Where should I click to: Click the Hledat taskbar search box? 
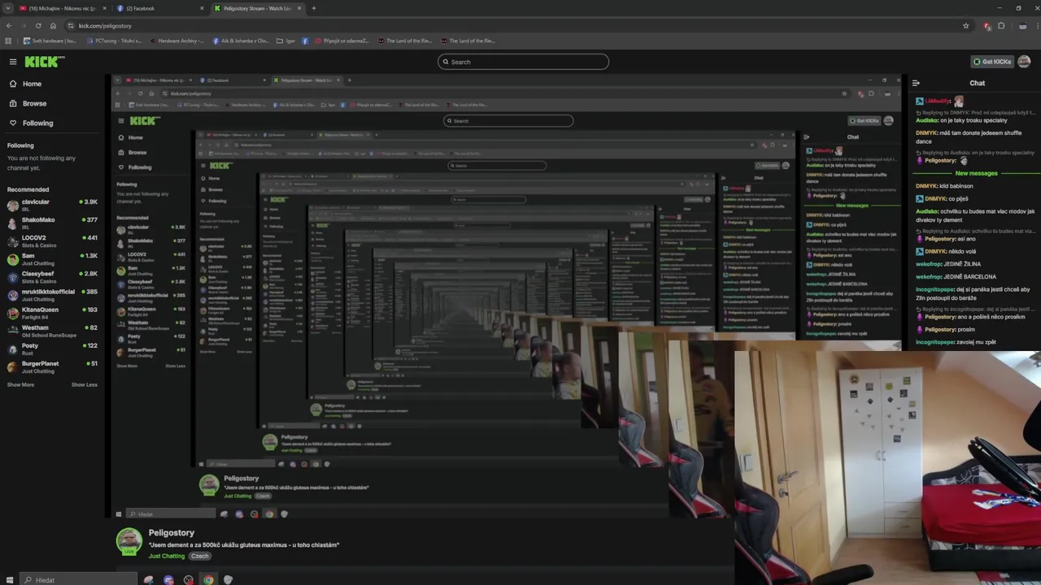pos(79,579)
